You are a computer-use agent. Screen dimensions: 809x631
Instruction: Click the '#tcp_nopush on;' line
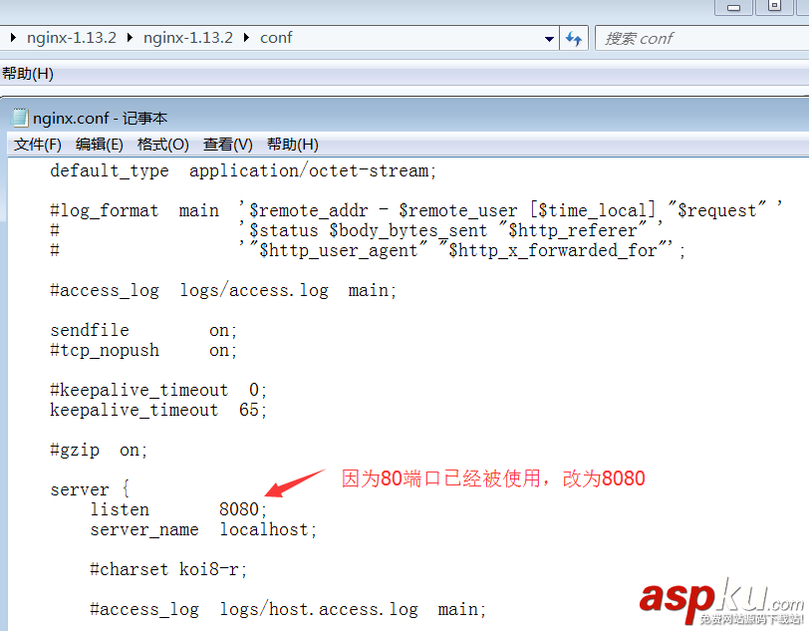coord(143,351)
